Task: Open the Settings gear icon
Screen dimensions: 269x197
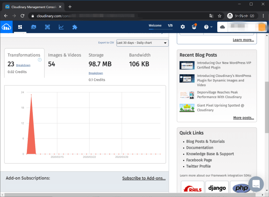Action: (x=183, y=27)
